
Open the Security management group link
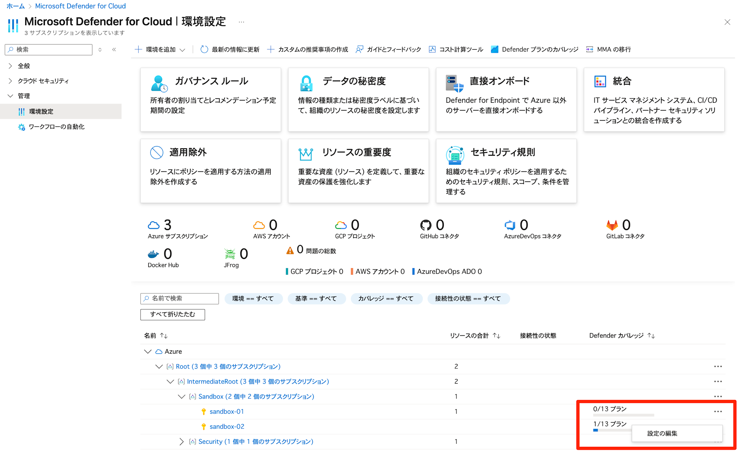(x=256, y=441)
